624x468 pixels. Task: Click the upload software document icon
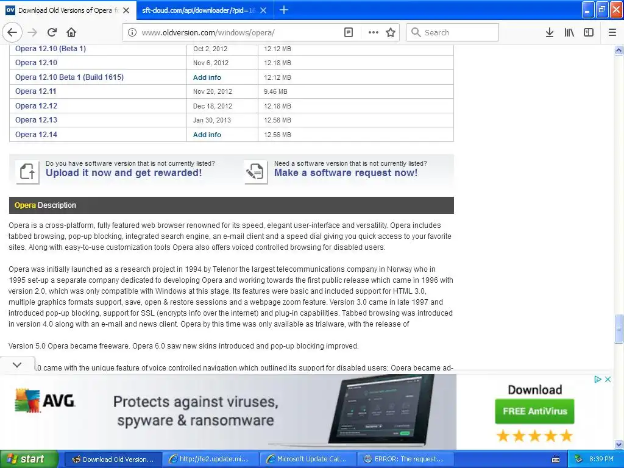[27, 172]
